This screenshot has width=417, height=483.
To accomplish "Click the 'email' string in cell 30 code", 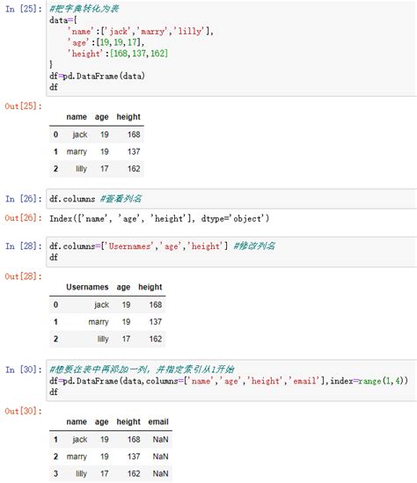I will tap(304, 381).
